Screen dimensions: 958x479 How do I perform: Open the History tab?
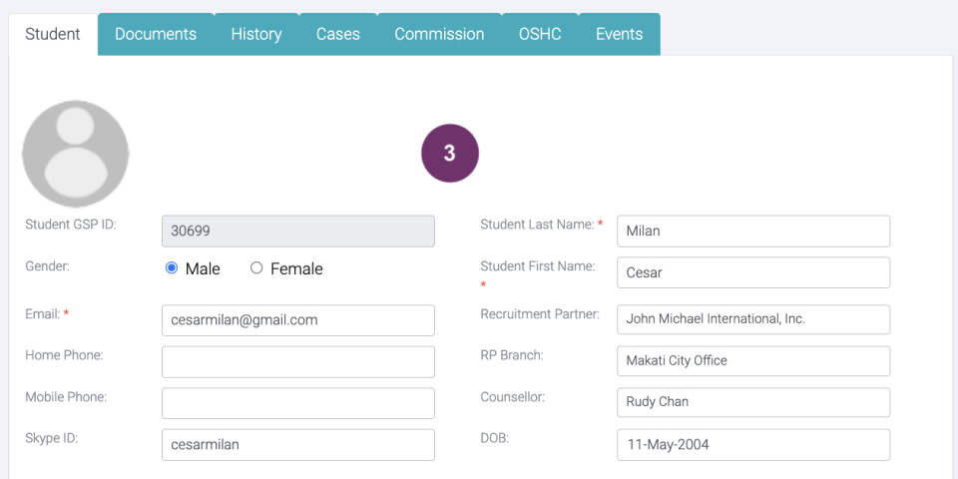[x=256, y=34]
